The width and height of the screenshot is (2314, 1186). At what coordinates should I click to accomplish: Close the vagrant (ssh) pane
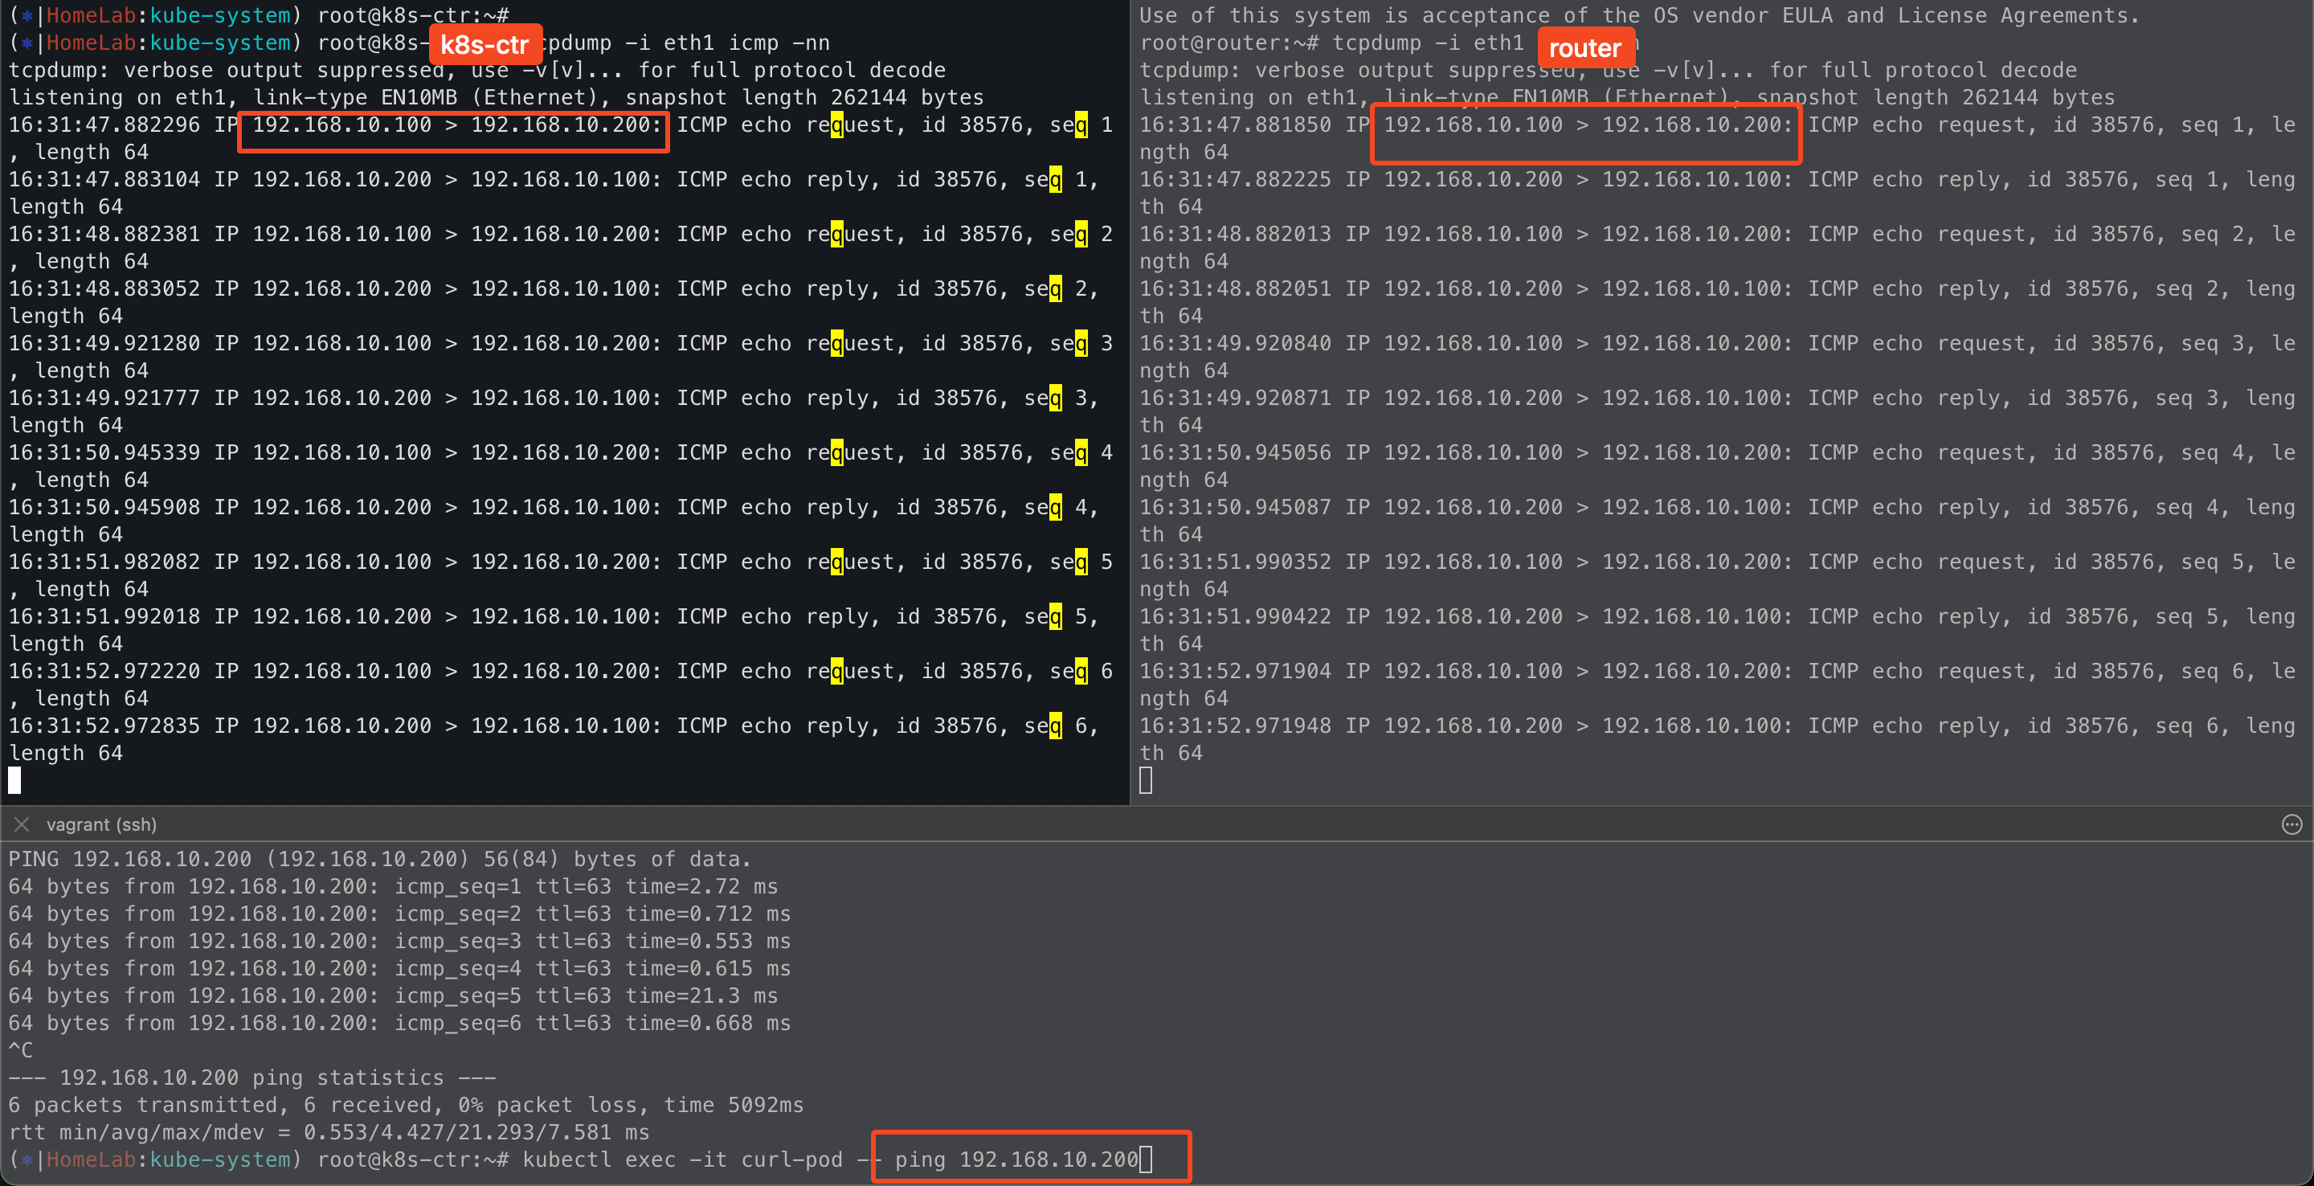pyautogui.click(x=22, y=824)
